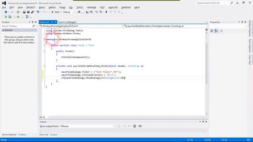Viewport: 253px width, 142px height.
Task: Toggle word wrap in Output panel
Action: 140,126
